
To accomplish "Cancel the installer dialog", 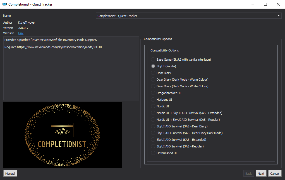I will pyautogui.click(x=275, y=174).
